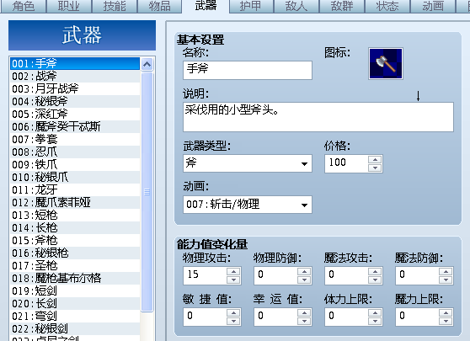This screenshot has width=470, height=341.
Task: Increase 物理攻击 with the up arrow
Action: [x=233, y=271]
